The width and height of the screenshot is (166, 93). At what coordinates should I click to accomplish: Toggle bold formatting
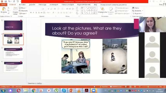[31, 13]
